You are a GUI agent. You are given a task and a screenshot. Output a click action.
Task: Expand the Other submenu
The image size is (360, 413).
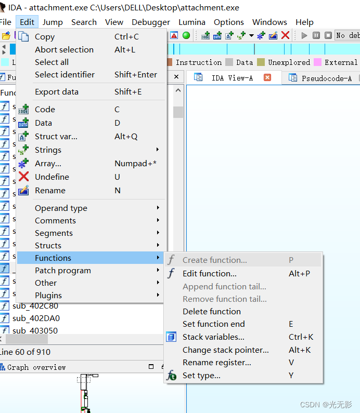91,283
